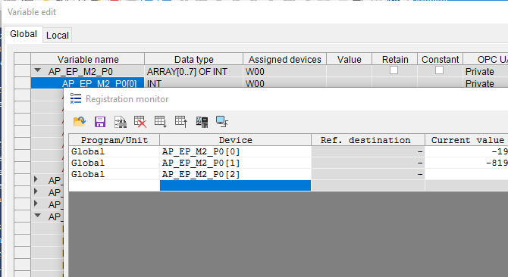Click the Registration monitor title list icon
The height and width of the screenshot is (277, 508).
(x=76, y=98)
